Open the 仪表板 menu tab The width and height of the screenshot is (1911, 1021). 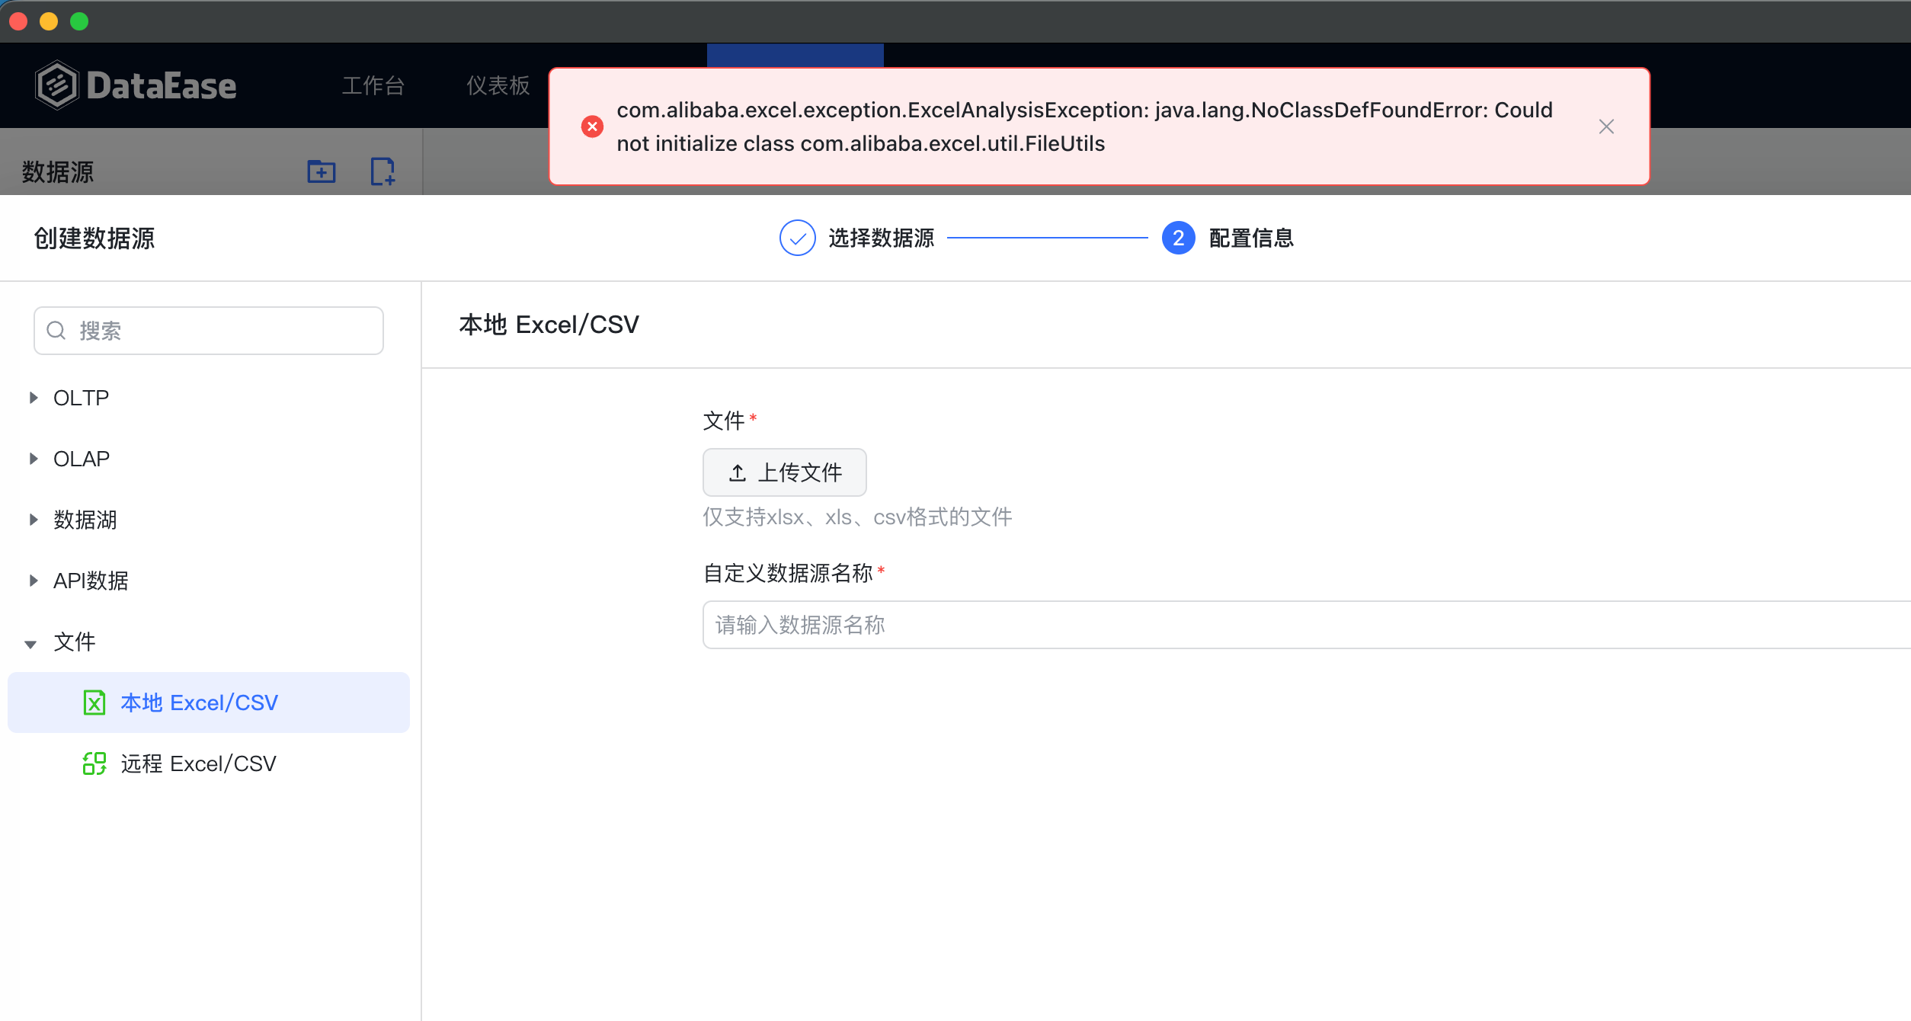[498, 85]
